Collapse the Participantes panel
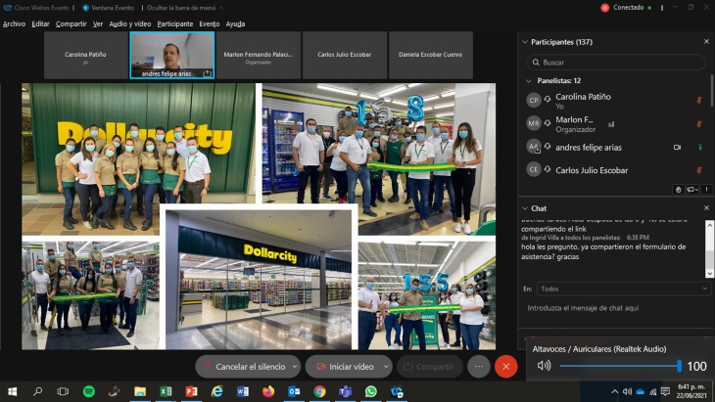The width and height of the screenshot is (715, 402). click(x=524, y=42)
